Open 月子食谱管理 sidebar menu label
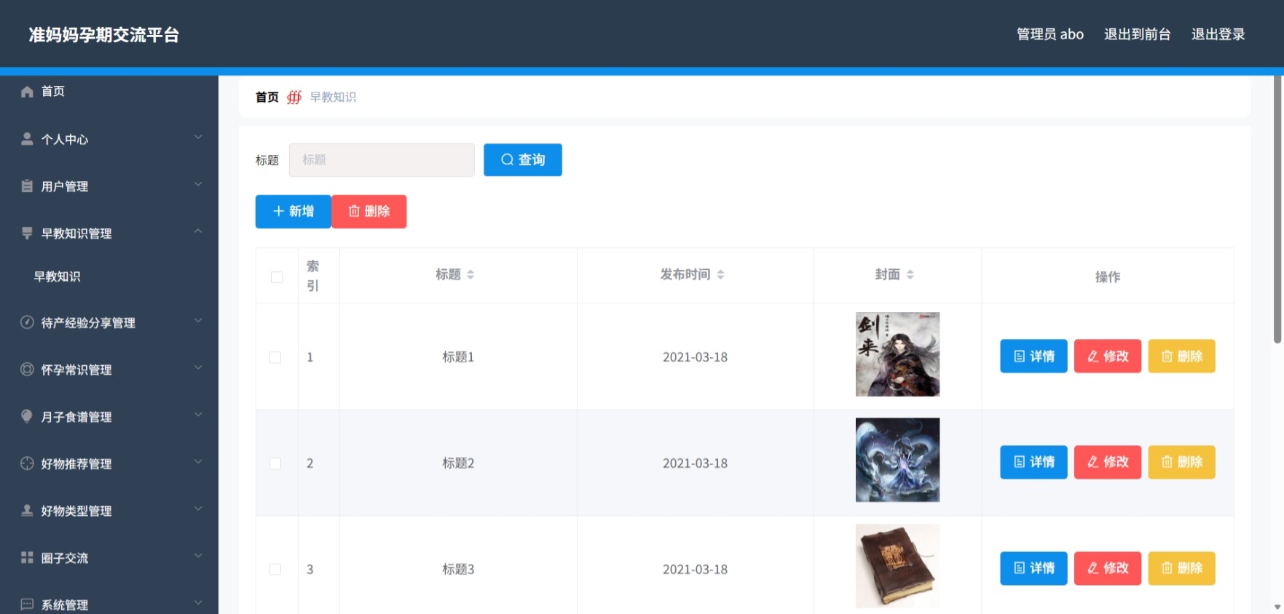The height and width of the screenshot is (614, 1284). [x=76, y=417]
